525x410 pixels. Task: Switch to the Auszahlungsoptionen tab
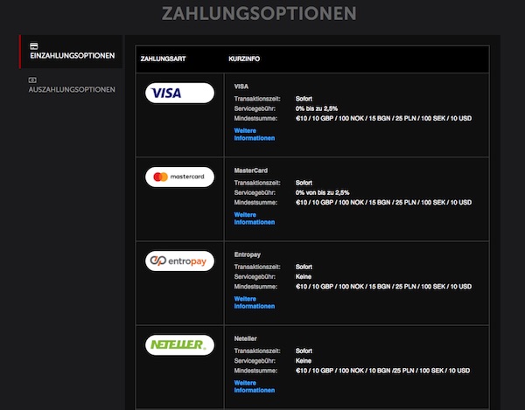click(71, 86)
